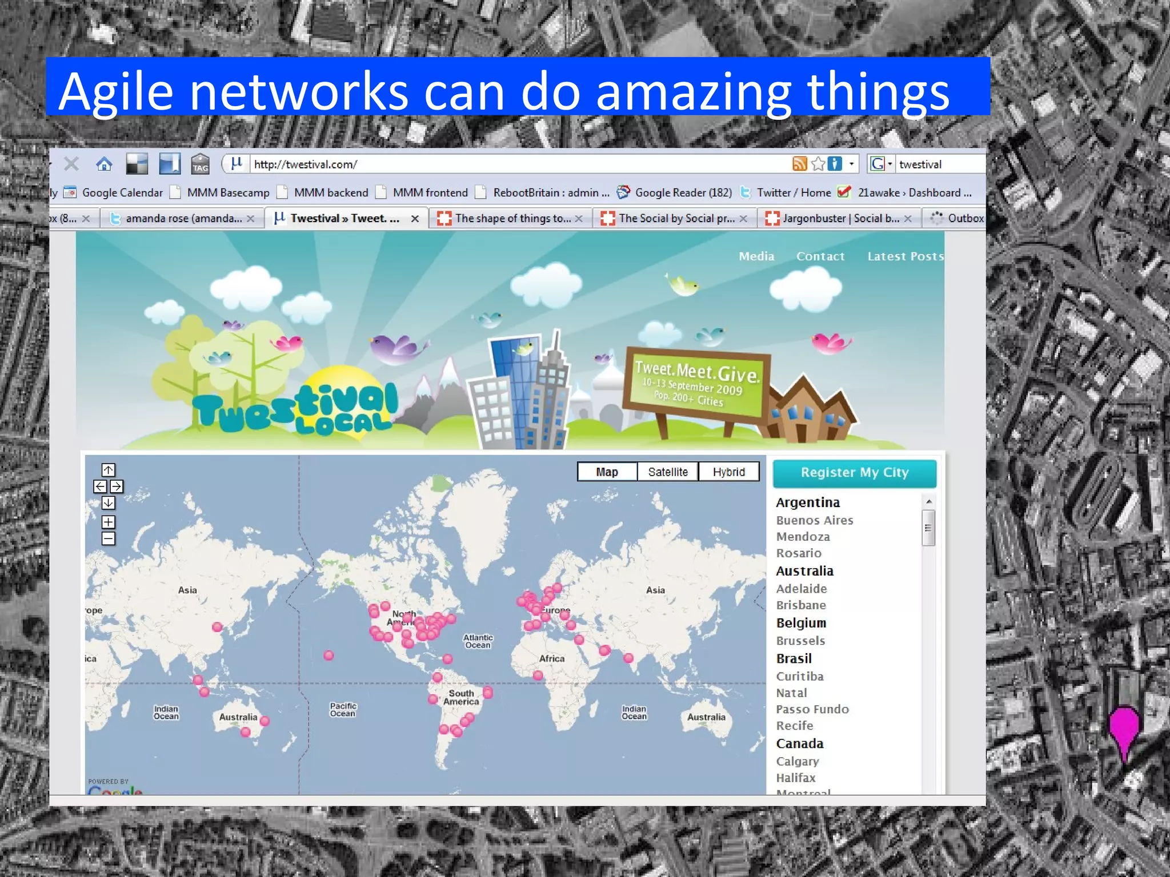Close The shape of things tab
Screen dimensions: 1170x877
(579, 219)
